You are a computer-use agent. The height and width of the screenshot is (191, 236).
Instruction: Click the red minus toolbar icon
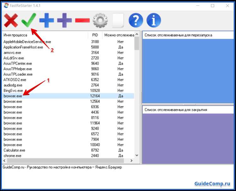click(x=82, y=21)
